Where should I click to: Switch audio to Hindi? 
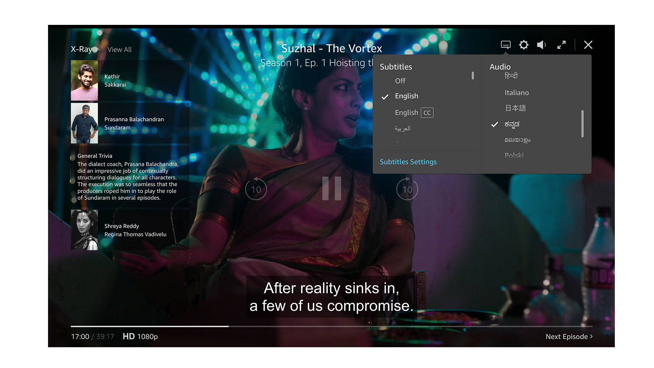pyautogui.click(x=511, y=76)
